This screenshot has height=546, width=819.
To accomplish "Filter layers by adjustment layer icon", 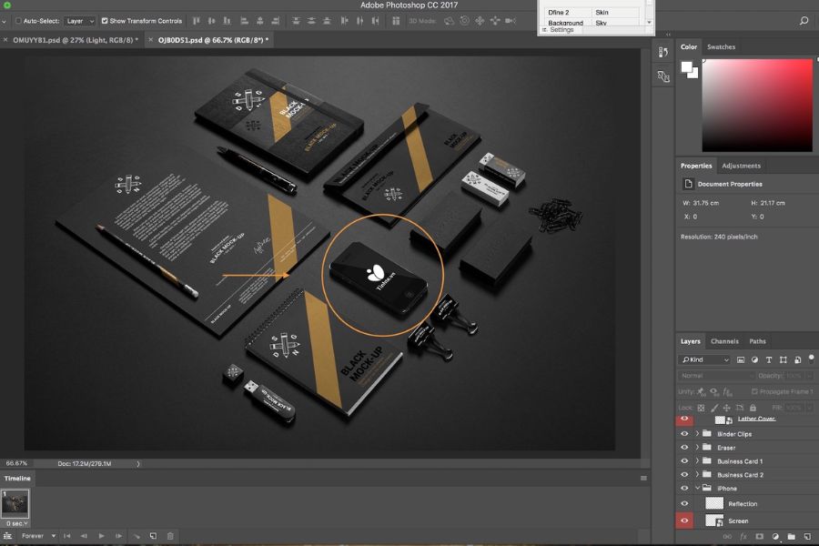I will pos(754,359).
